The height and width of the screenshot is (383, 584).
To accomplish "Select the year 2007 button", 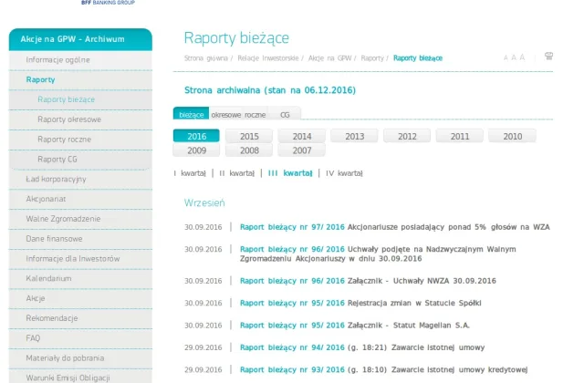I will 302,150.
